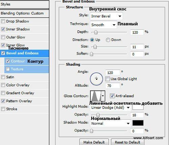Select the Up direction radio button
The height and width of the screenshot is (145, 169).
coord(92,40)
